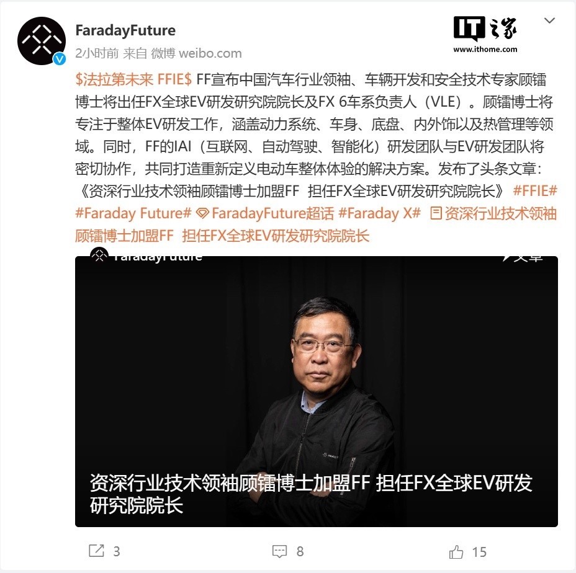
Task: Click the blue verified badge icon
Action: pos(60,59)
